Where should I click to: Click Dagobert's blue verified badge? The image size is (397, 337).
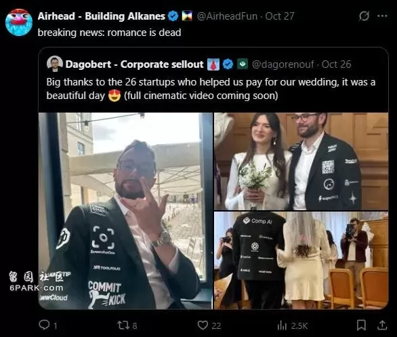(x=228, y=64)
